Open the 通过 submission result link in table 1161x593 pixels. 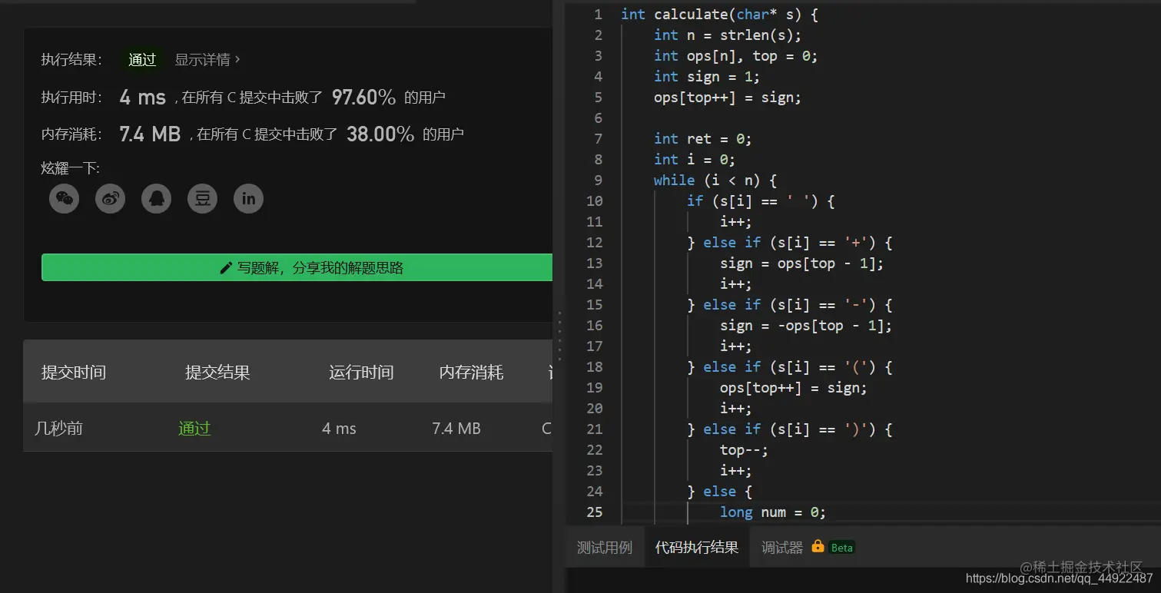[x=194, y=429]
